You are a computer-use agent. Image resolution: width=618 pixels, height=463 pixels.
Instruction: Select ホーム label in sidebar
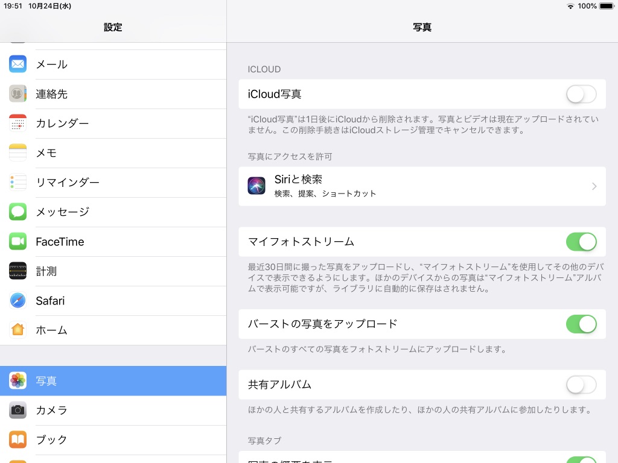click(51, 330)
